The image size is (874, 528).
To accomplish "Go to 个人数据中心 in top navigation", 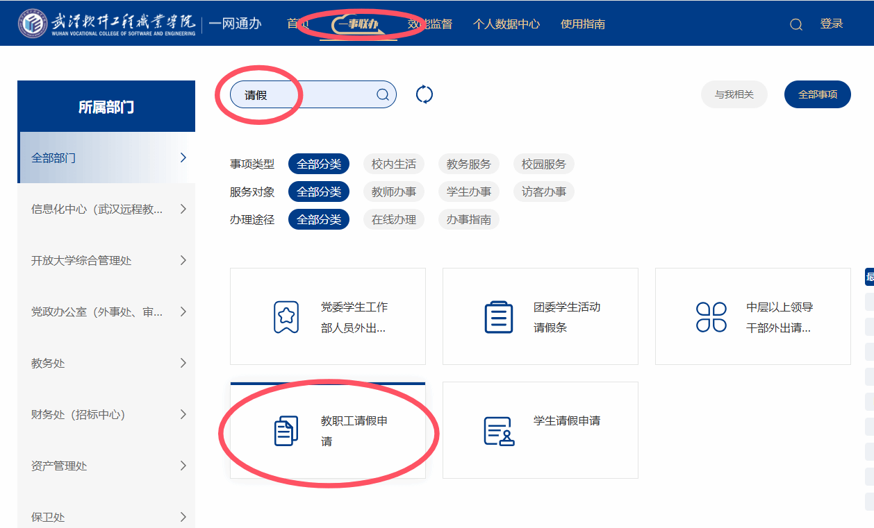I will point(506,24).
